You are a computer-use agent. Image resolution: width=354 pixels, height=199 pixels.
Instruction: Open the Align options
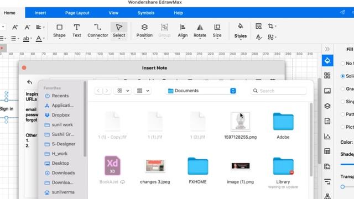tap(183, 31)
